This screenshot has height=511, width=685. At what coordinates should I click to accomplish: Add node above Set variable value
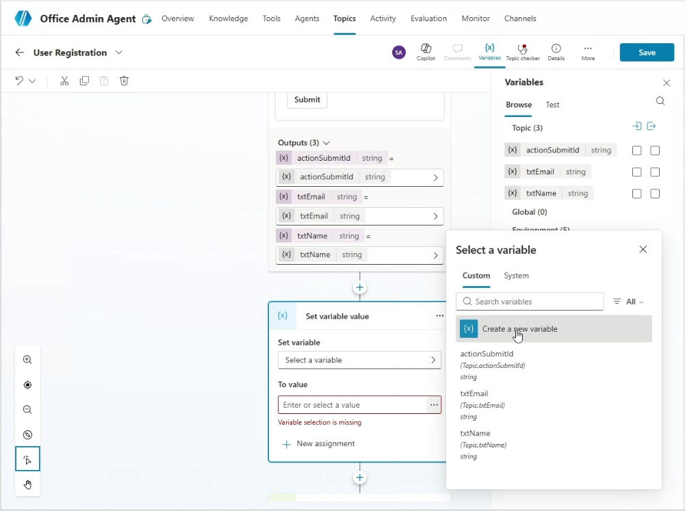tap(359, 287)
